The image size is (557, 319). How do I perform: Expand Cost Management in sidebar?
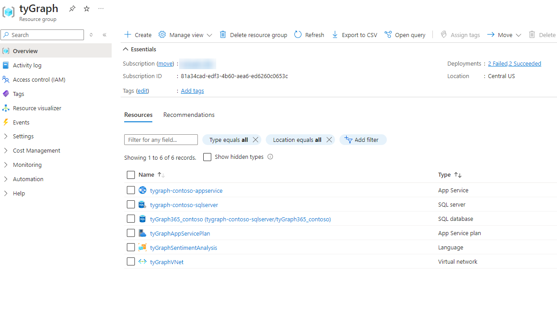6,151
